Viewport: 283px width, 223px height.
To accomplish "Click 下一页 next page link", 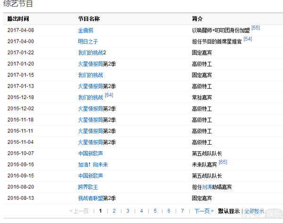I will 204,211.
